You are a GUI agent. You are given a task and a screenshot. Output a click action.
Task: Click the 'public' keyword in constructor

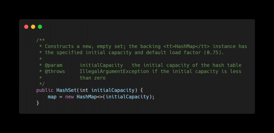point(45,90)
